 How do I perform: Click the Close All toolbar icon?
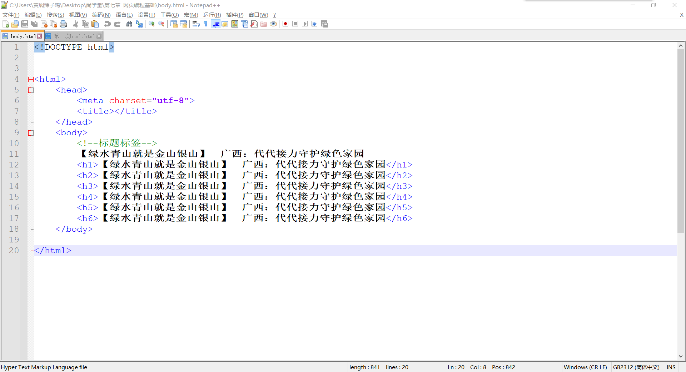[x=54, y=24]
